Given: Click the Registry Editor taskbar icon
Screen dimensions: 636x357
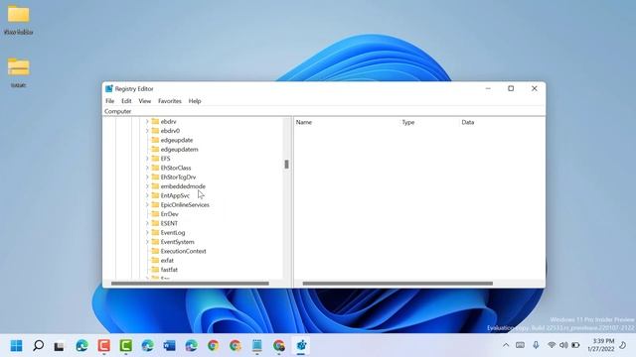Looking at the screenshot, I should click(x=300, y=346).
